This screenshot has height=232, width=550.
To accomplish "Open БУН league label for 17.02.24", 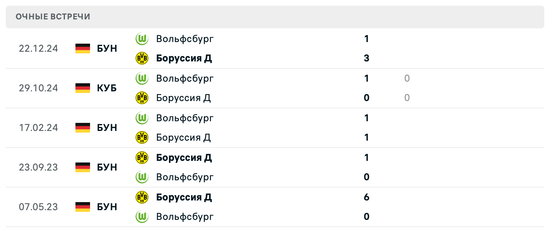I will tap(107, 128).
